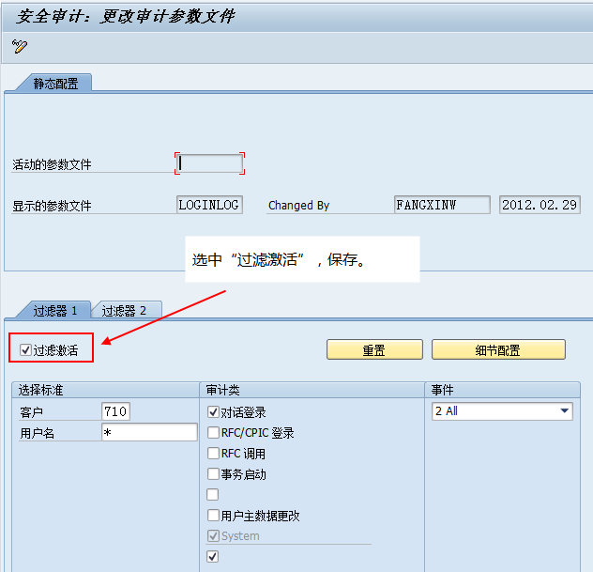Focus the 用户名 input field
Screen dimensions: 593x572
tap(149, 432)
